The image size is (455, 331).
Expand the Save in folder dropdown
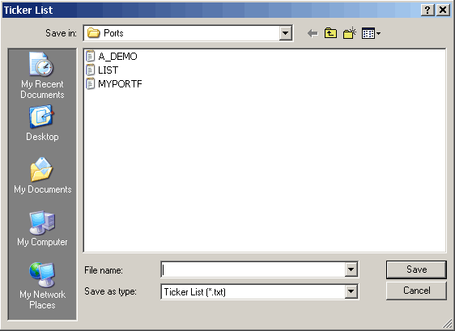coord(285,33)
